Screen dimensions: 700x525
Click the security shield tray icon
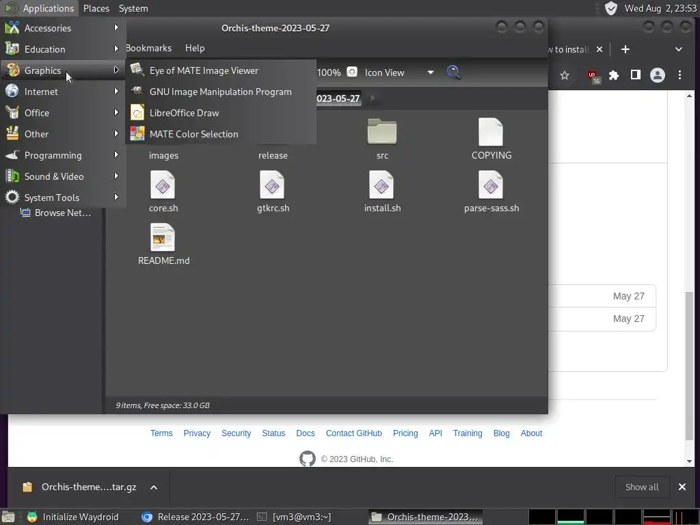click(x=610, y=8)
